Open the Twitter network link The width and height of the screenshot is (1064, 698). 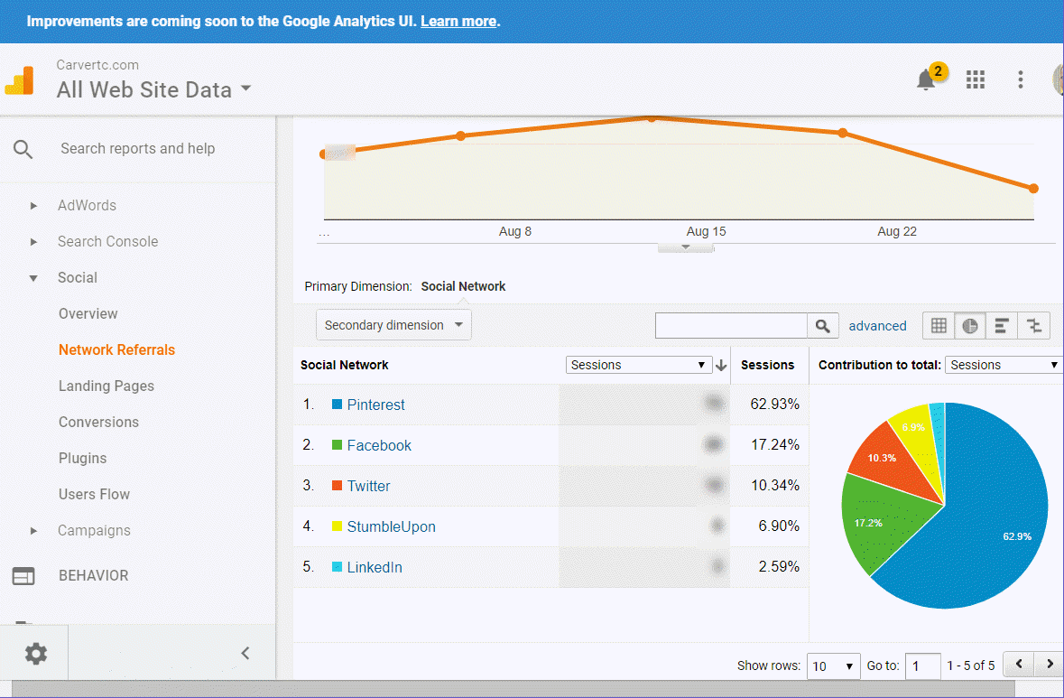click(x=368, y=486)
